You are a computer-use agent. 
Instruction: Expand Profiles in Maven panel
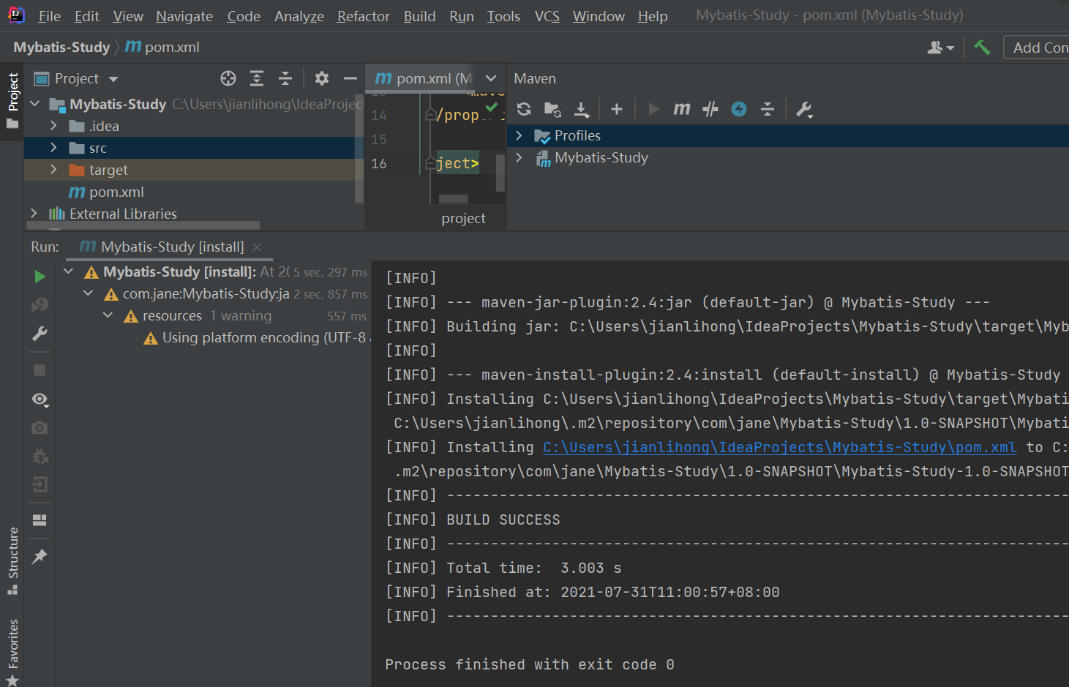click(x=519, y=135)
